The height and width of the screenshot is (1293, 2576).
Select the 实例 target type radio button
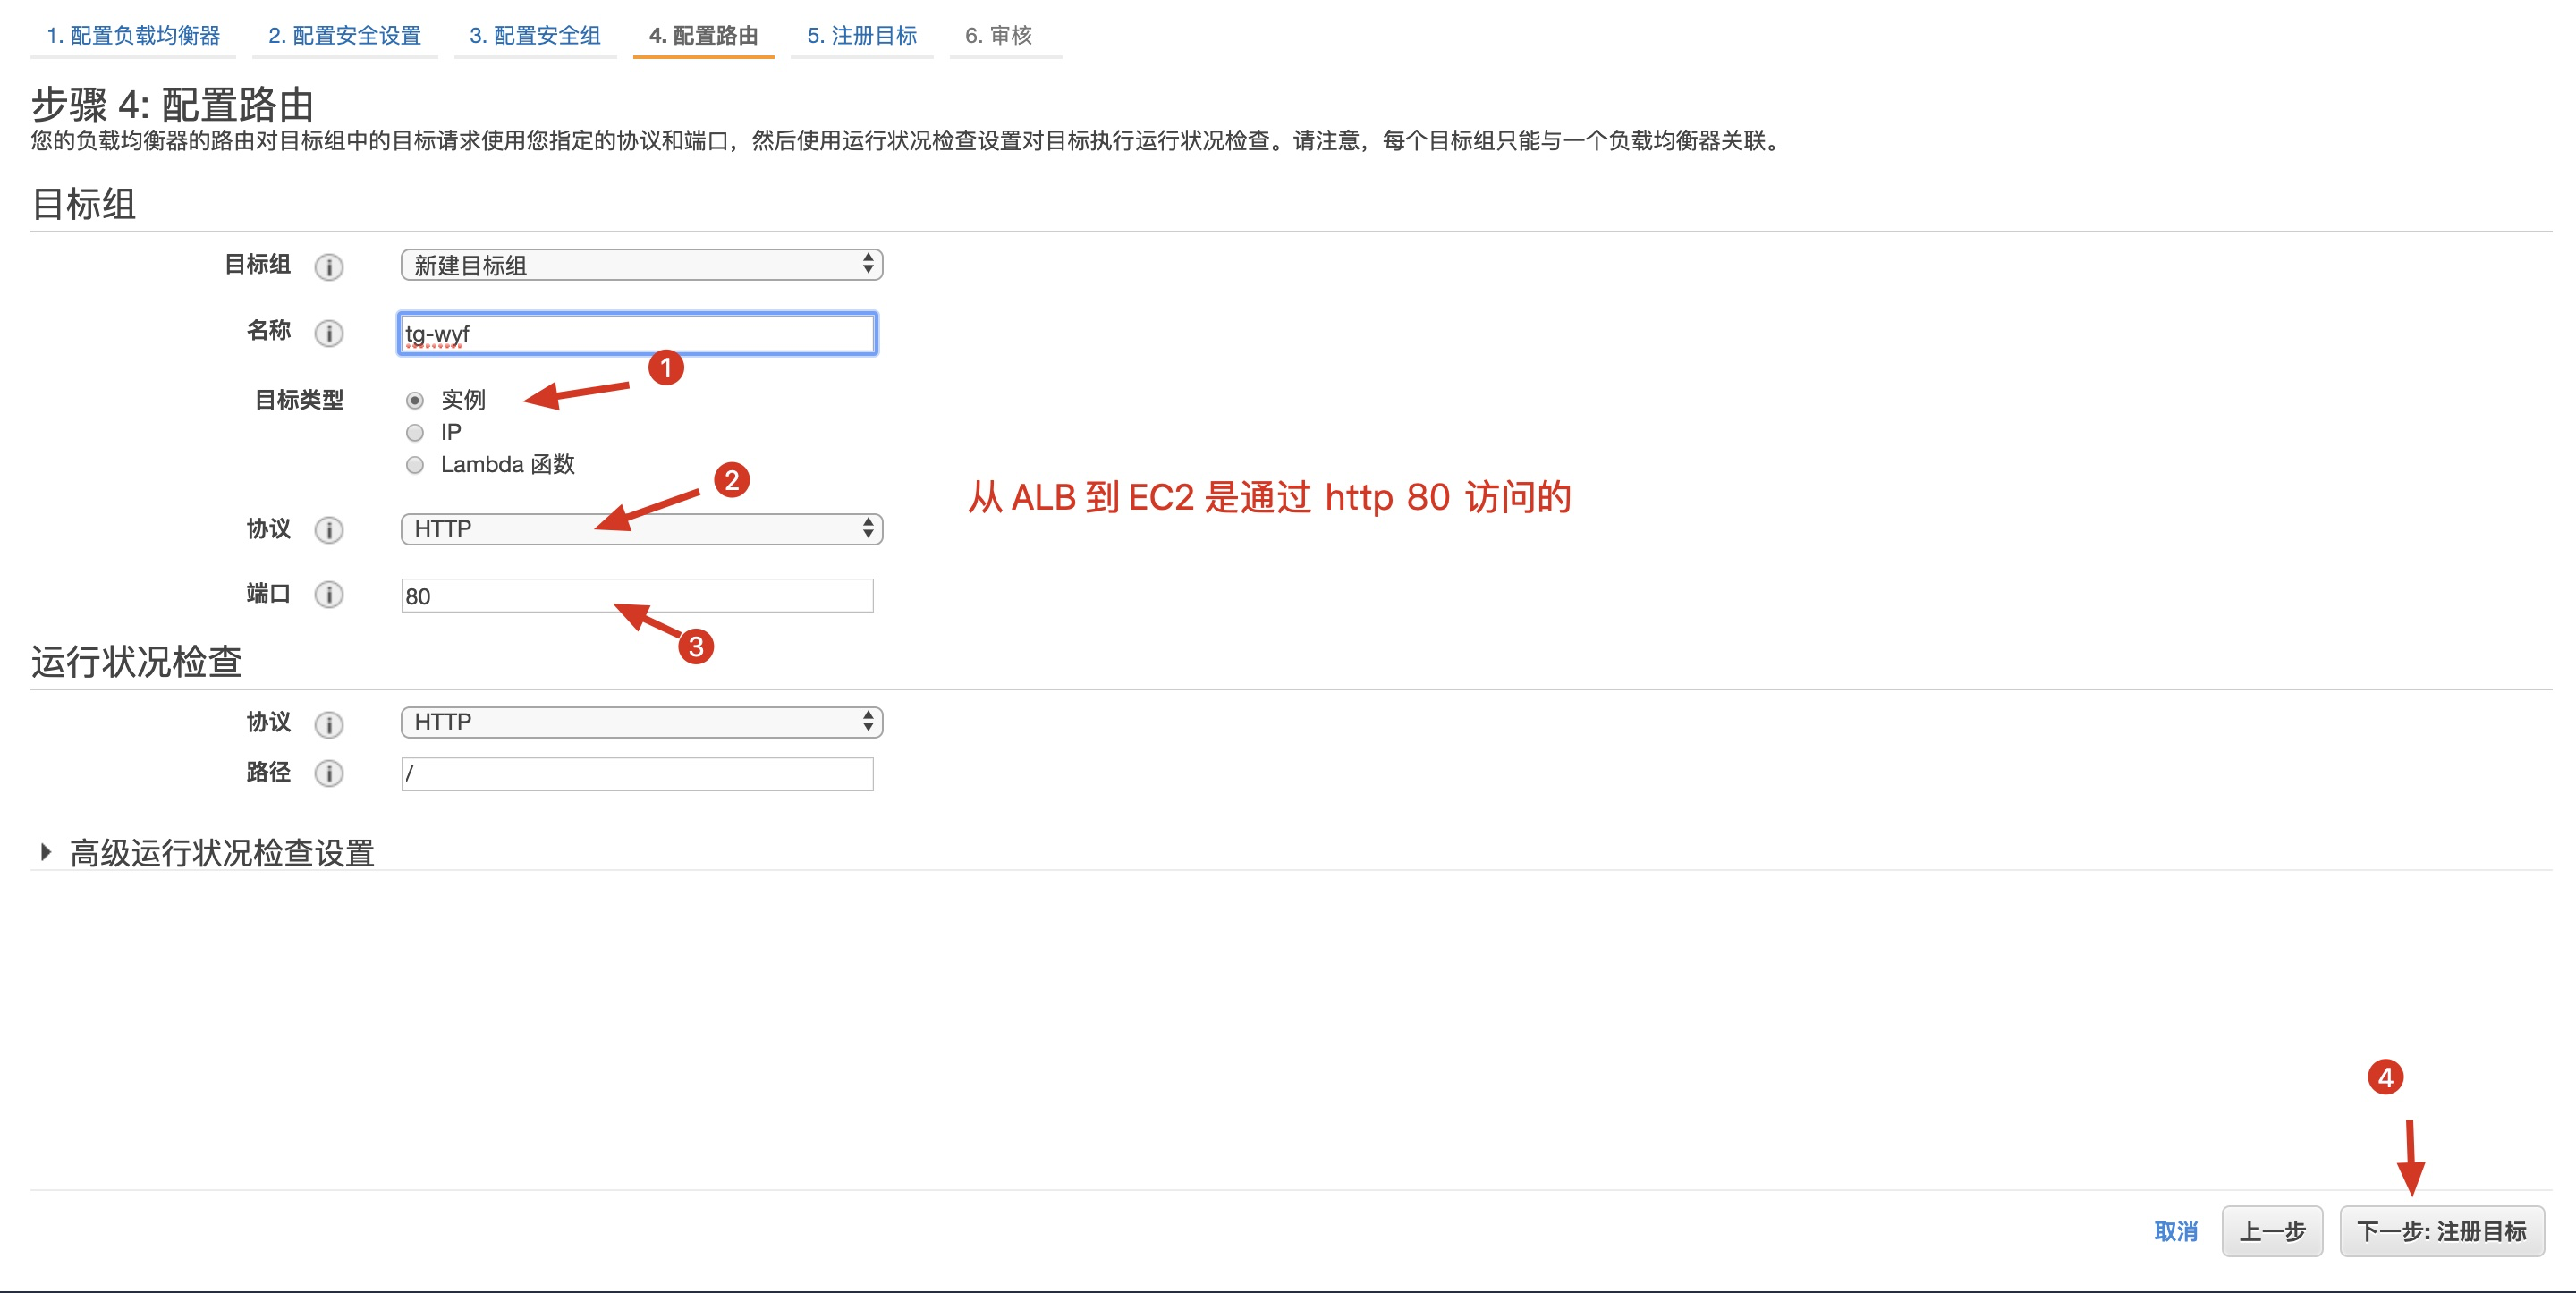tap(415, 401)
